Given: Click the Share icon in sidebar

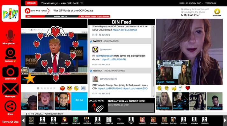Looking at the screenshot, I should 10,107.
